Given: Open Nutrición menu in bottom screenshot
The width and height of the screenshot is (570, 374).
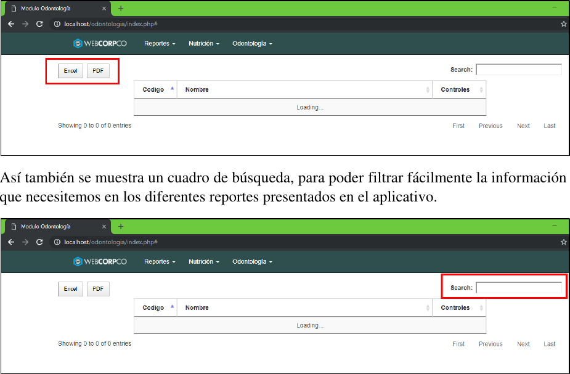Looking at the screenshot, I should click(x=203, y=262).
